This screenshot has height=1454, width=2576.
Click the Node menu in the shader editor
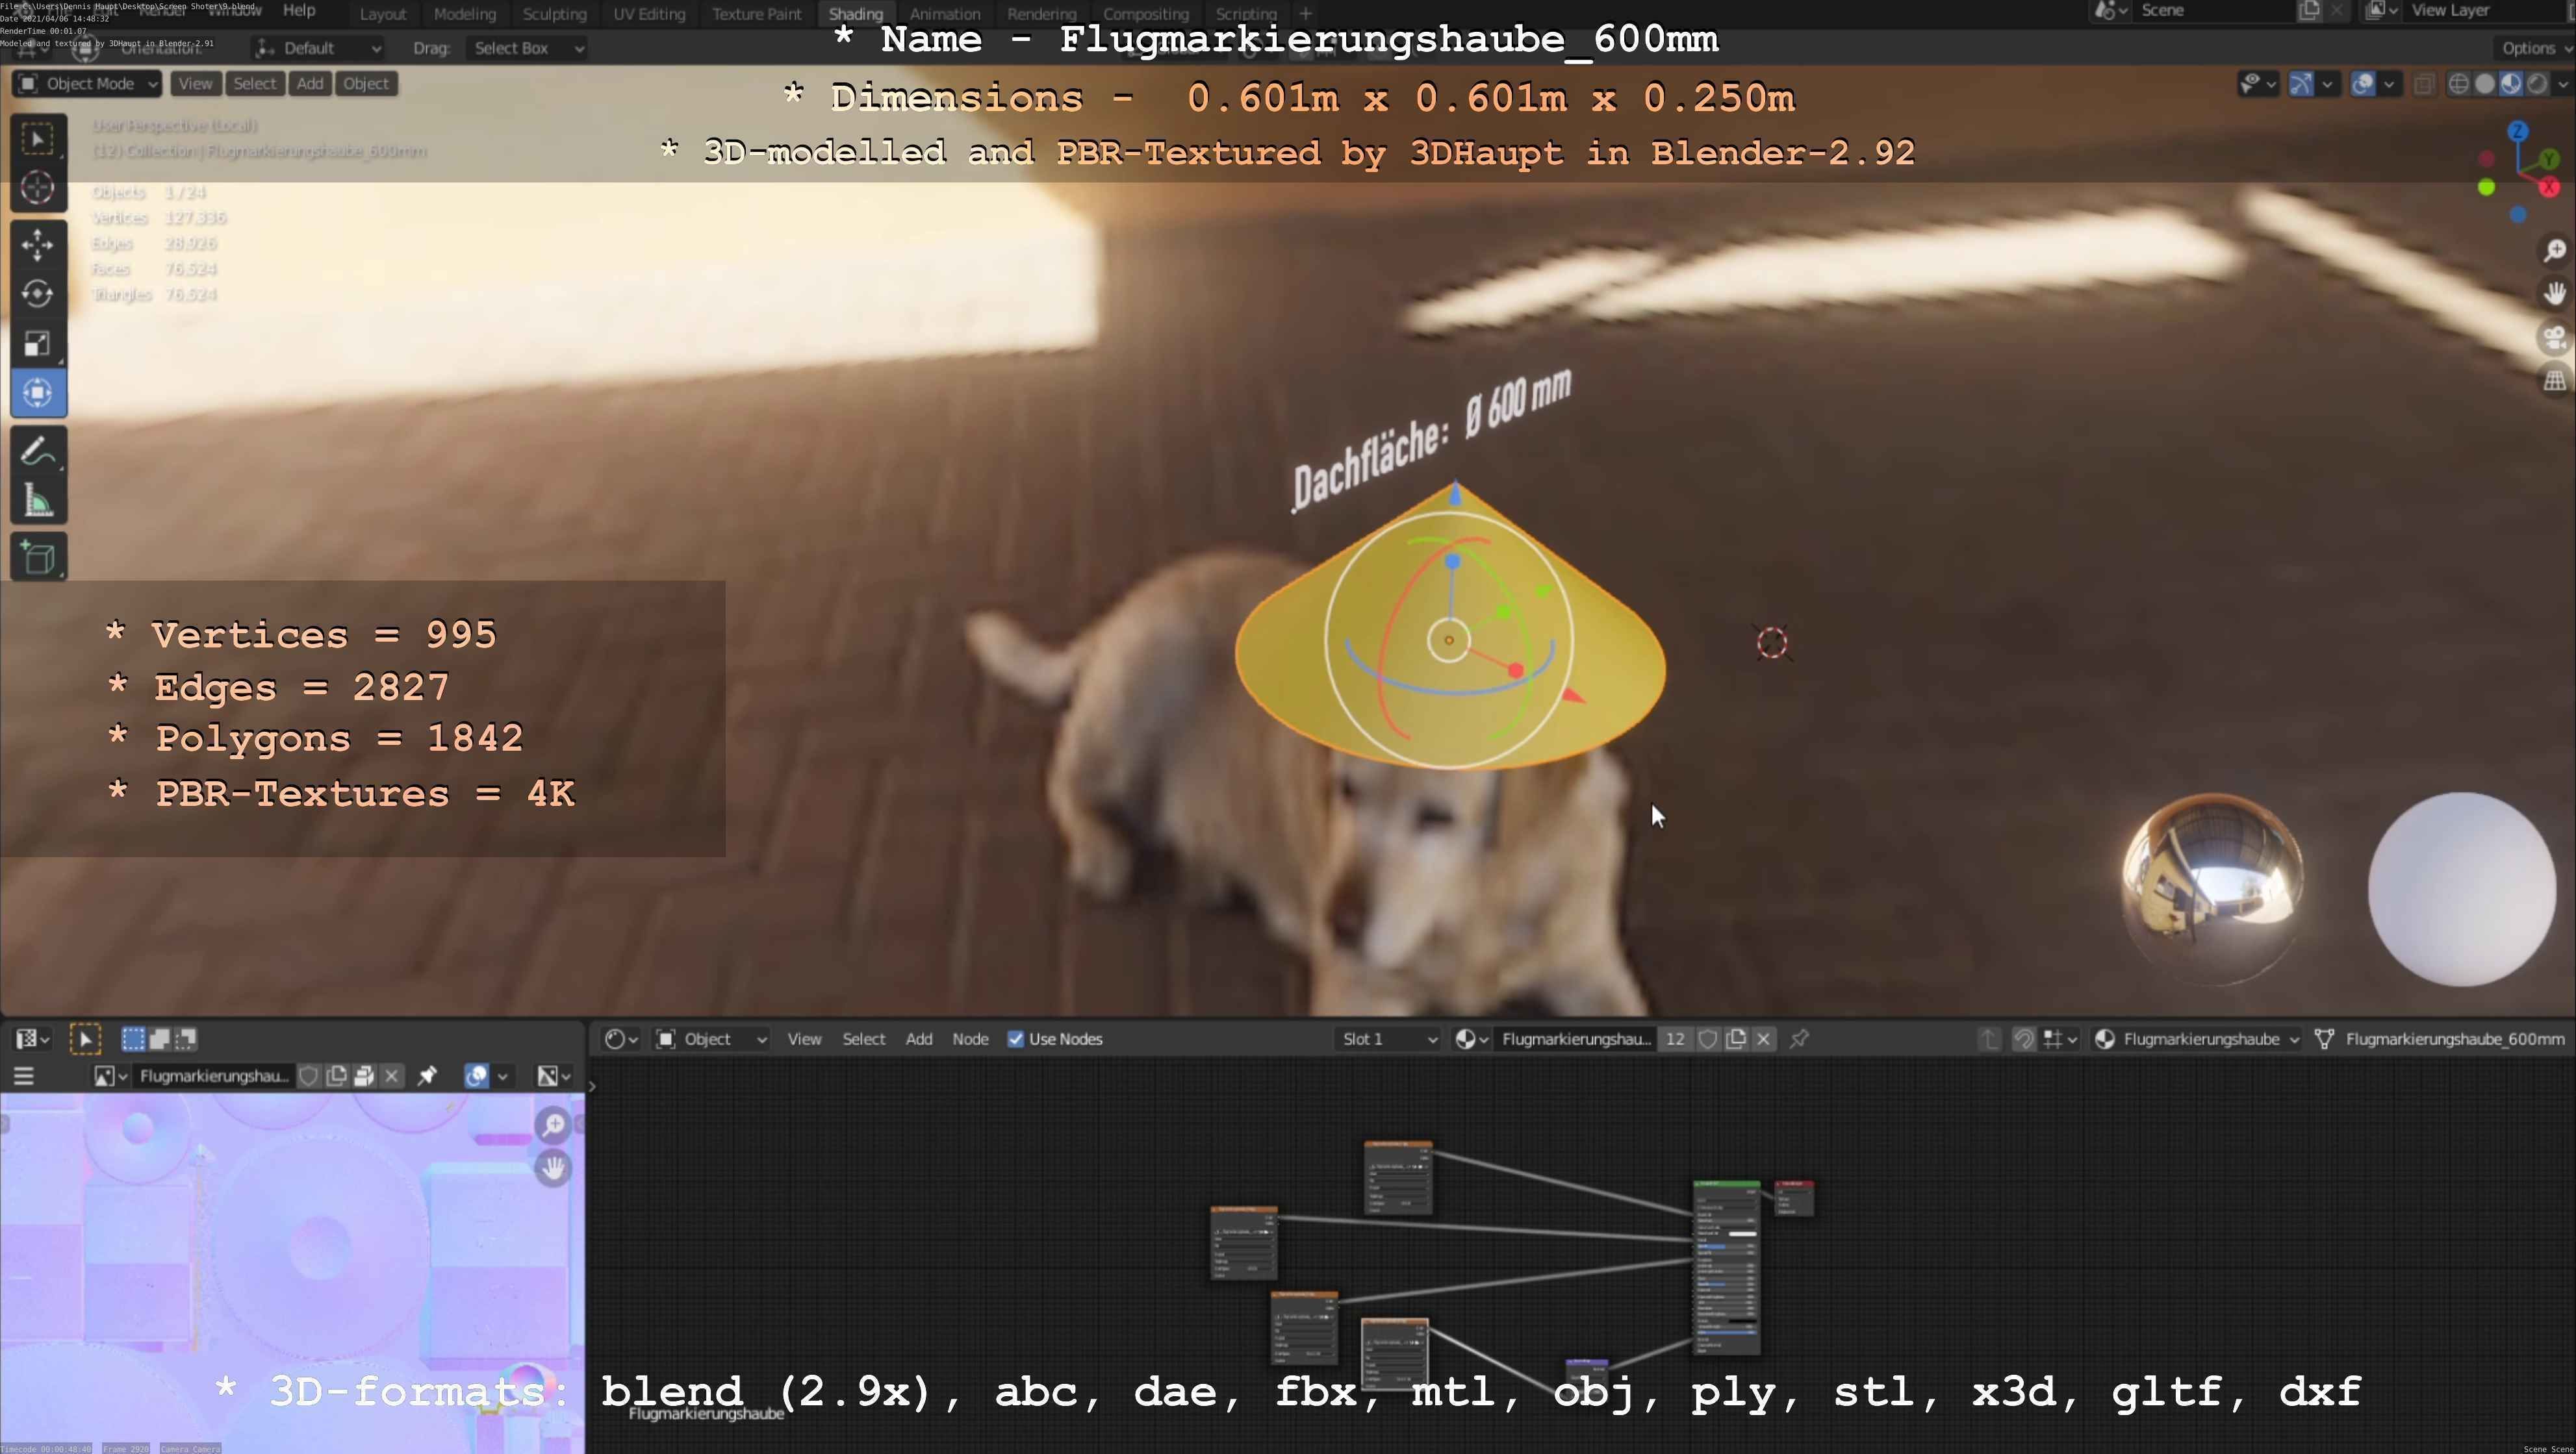pos(970,1039)
